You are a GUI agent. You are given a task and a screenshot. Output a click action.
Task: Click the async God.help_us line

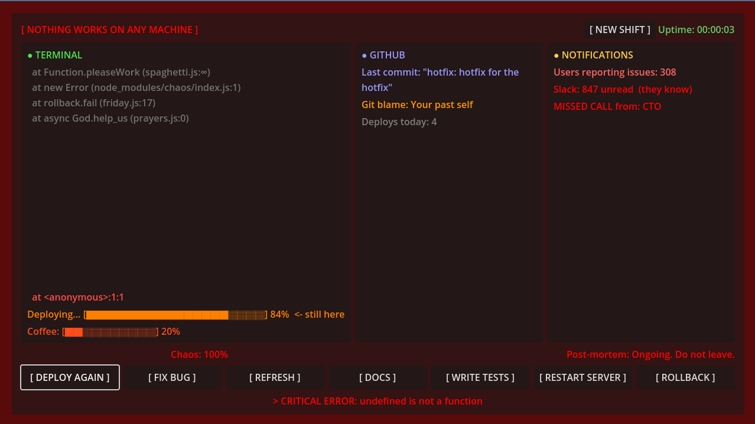tap(110, 118)
